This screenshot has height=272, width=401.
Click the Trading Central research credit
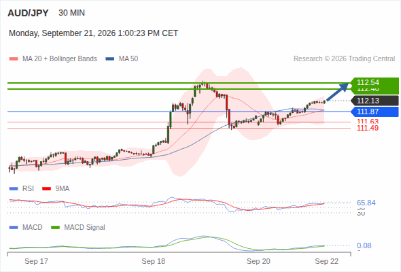click(344, 59)
